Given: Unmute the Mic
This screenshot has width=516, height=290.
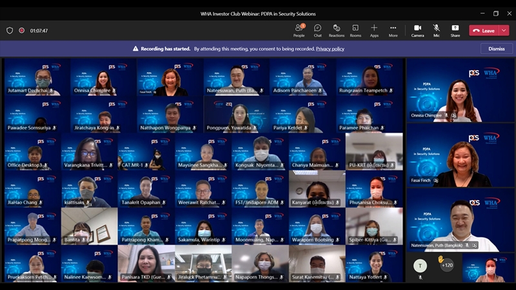Looking at the screenshot, I should point(436,30).
